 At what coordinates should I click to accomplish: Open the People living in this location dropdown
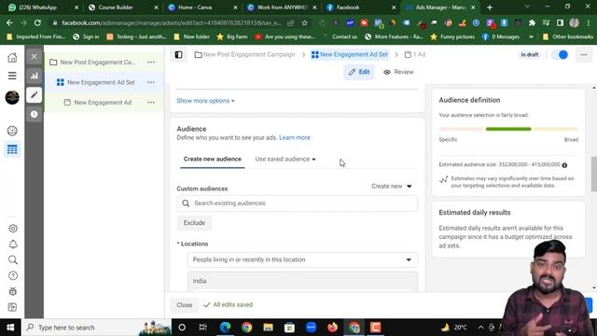302,259
